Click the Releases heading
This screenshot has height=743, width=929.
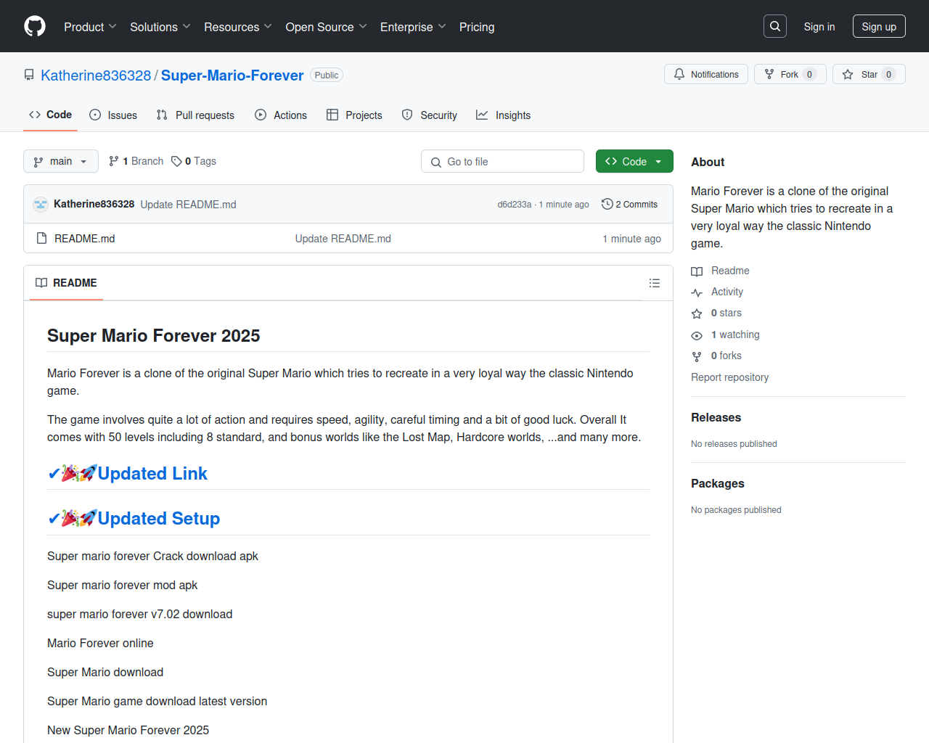pos(716,418)
